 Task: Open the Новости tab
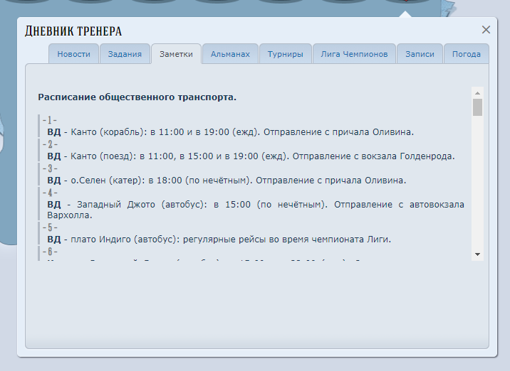(x=73, y=54)
